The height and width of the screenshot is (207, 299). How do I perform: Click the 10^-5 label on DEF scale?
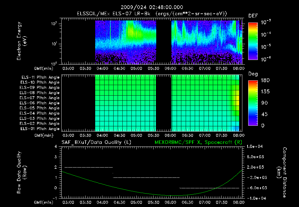[266, 47]
